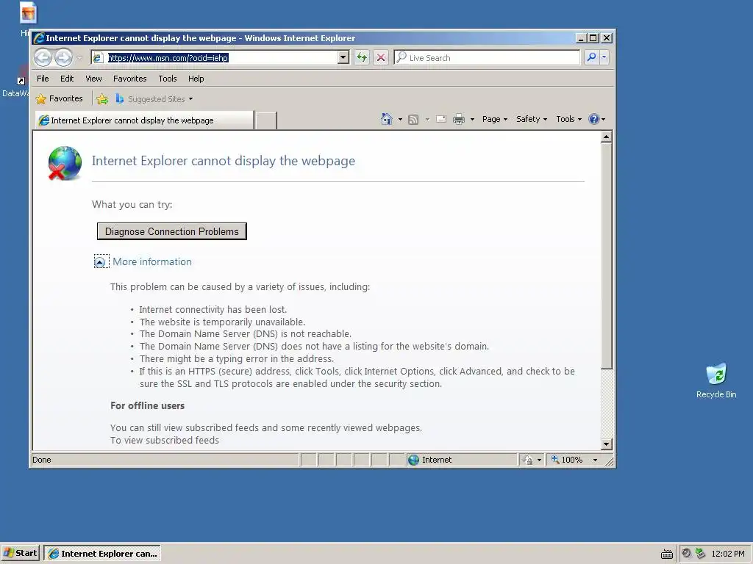Click Internet Explorer taskbar button
The height and width of the screenshot is (564, 753).
(x=102, y=554)
